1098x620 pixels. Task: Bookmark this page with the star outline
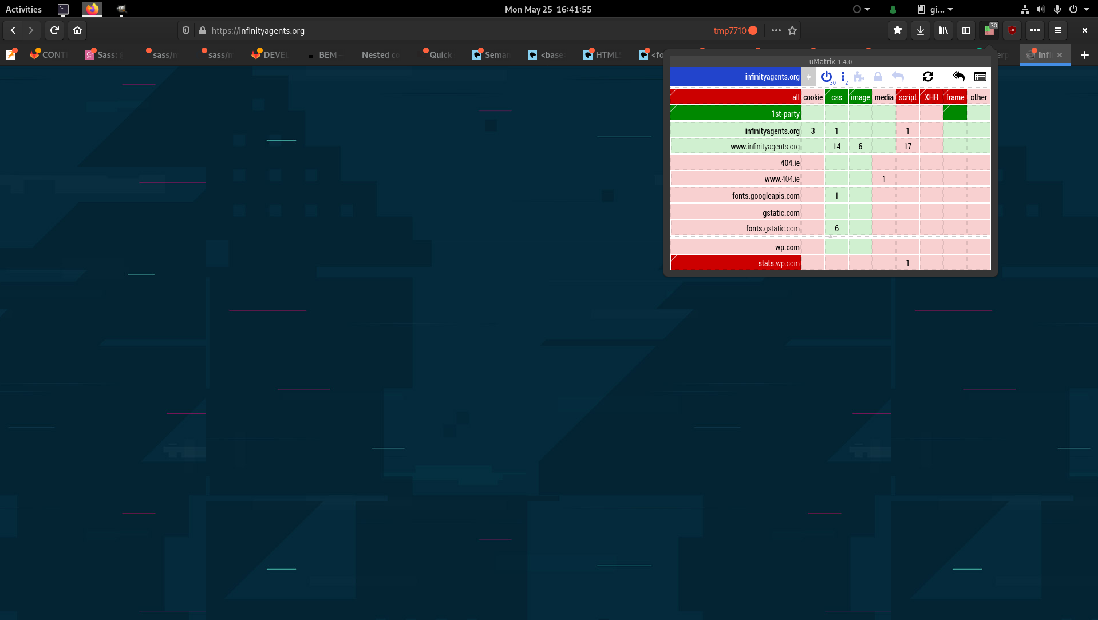tap(792, 30)
